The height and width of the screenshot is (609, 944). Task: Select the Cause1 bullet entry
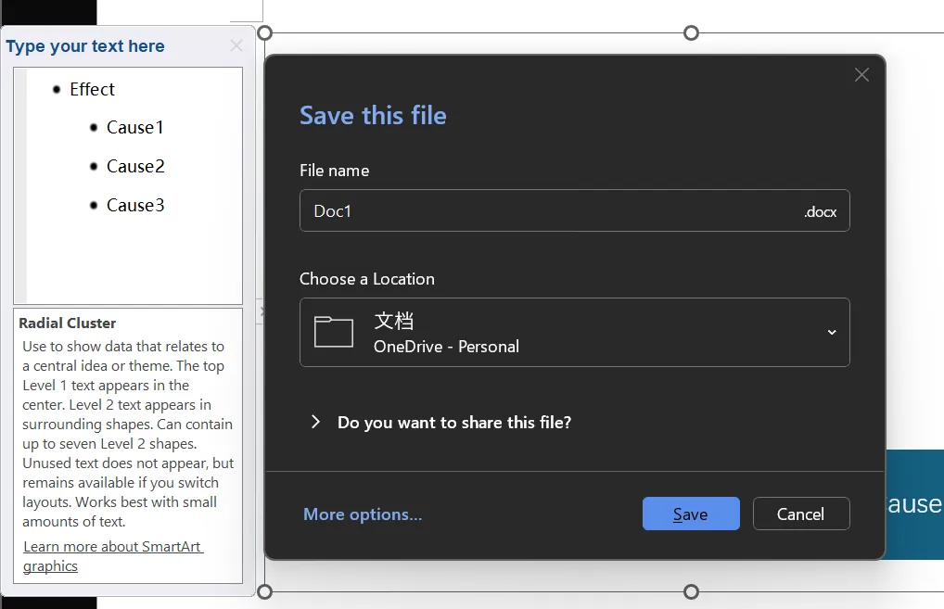pyautogui.click(x=134, y=128)
